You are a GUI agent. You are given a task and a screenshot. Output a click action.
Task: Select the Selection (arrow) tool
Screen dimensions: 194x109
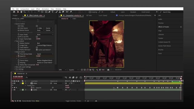click(18, 12)
